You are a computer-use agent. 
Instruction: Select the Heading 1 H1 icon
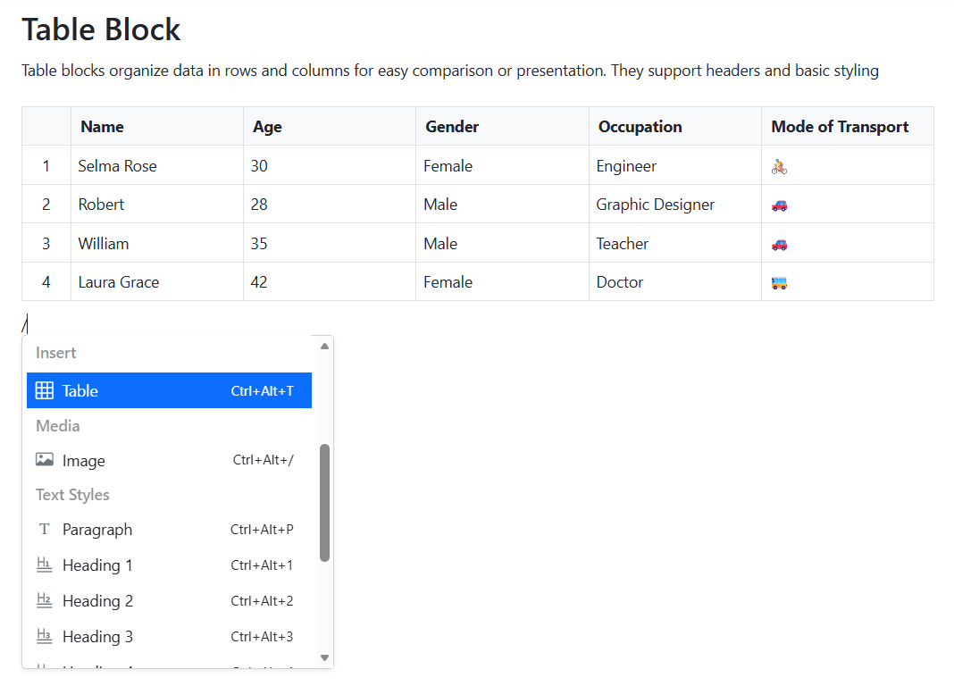coord(44,565)
